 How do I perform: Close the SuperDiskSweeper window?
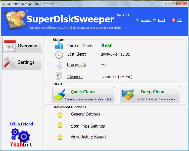pos(182,3)
